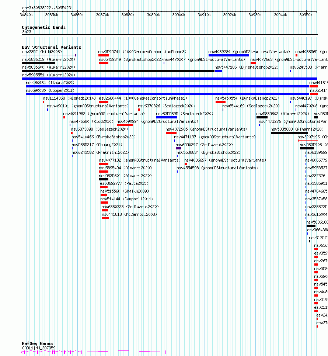The width and height of the screenshot is (328, 356).
Task: Click esv3595741 (1000GenomesConsortiumPhase3) label
Action: [x=142, y=52]
